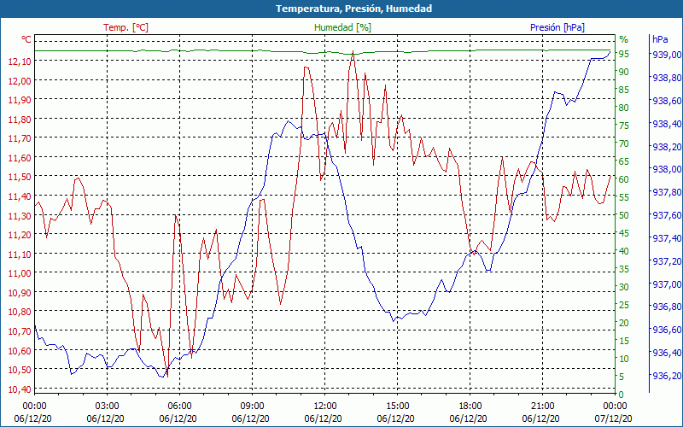This screenshot has width=683, height=427.
Task: Click the 09:00 time axis label
Action: click(252, 407)
